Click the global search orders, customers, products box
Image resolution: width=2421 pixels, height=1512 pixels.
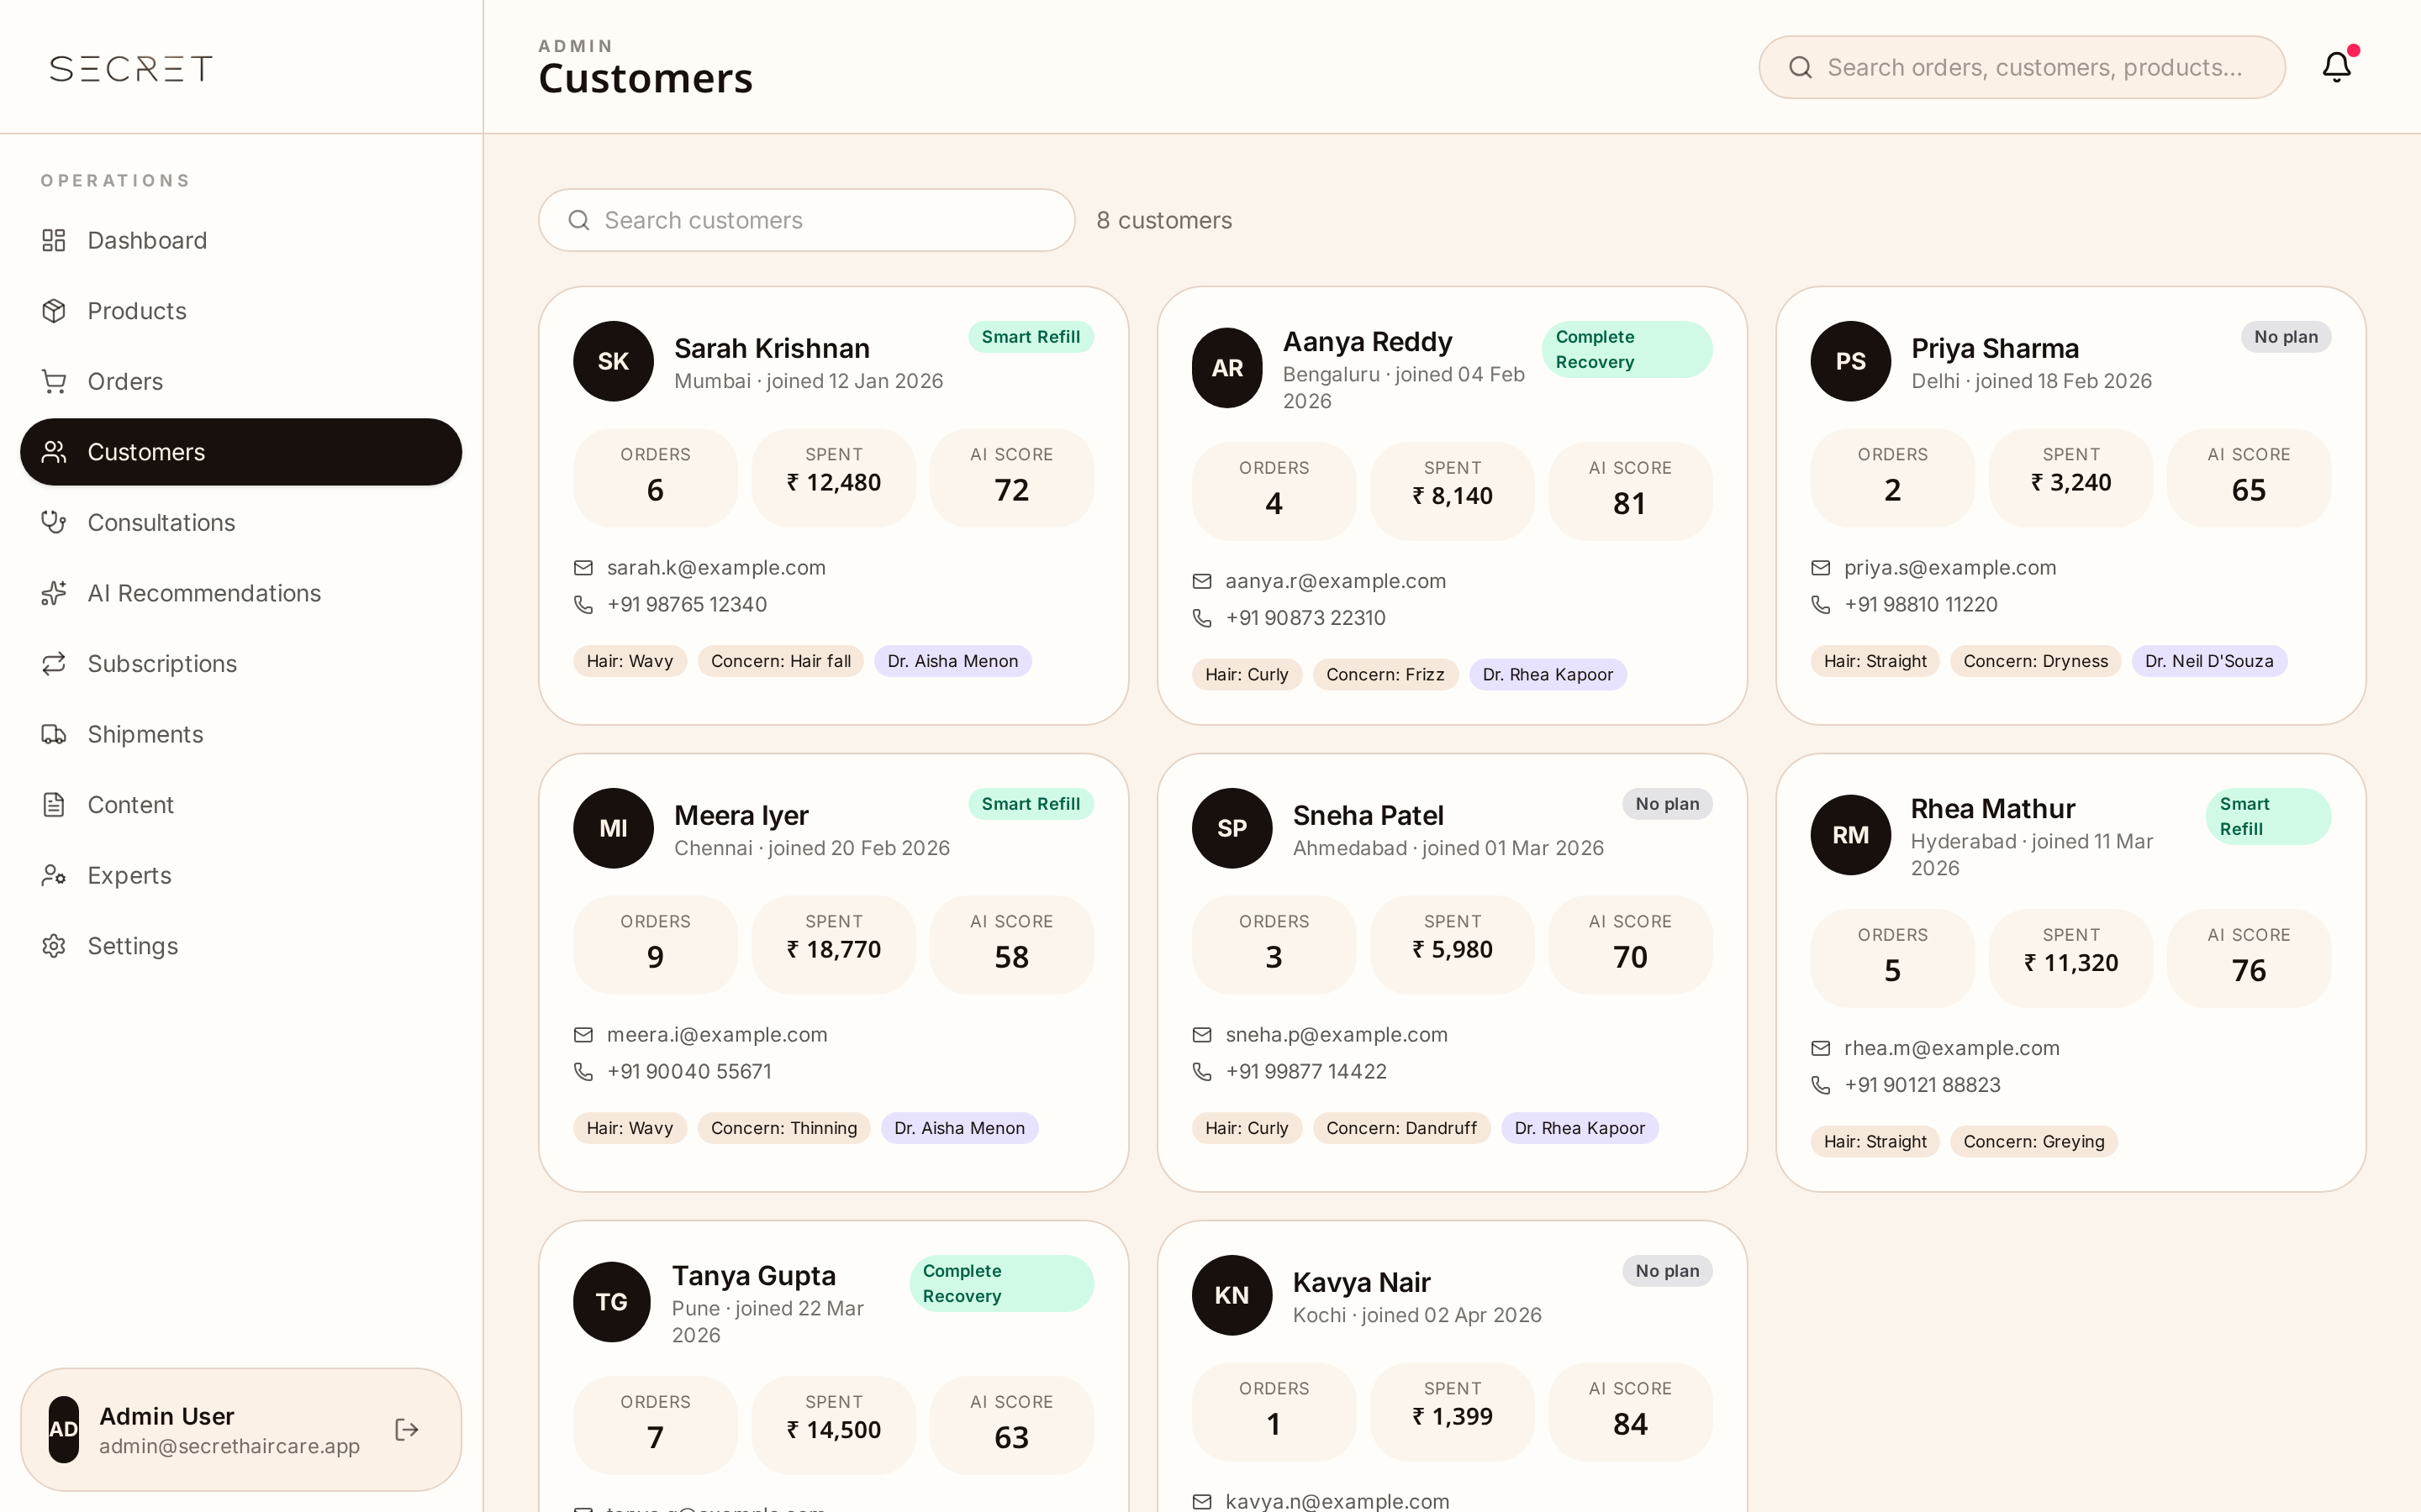(x=2021, y=67)
